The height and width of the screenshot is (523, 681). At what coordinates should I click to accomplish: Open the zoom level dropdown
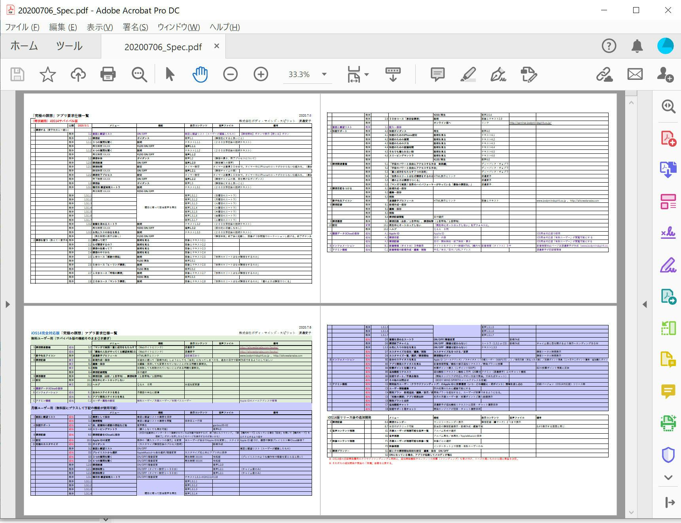click(x=324, y=74)
